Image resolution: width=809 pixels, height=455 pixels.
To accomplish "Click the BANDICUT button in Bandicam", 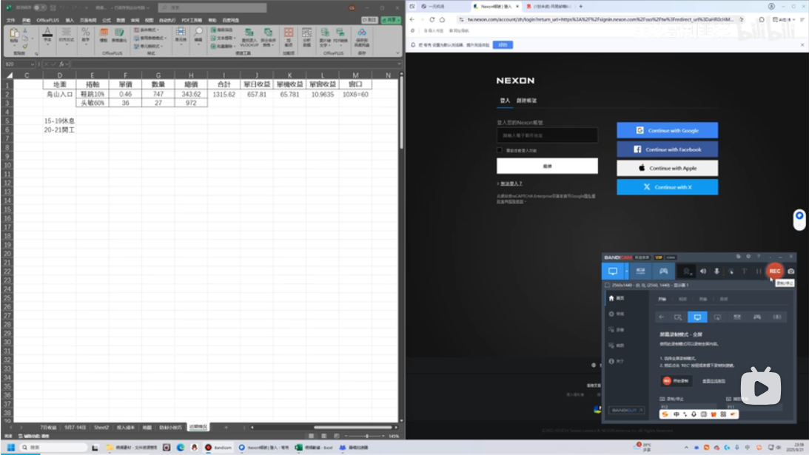I will [626, 410].
